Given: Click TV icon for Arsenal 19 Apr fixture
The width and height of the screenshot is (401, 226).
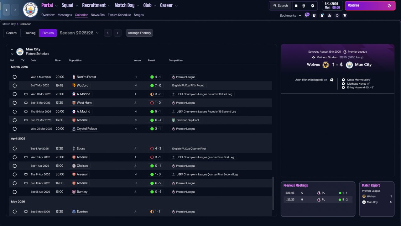Looking at the screenshot, I should pos(26,183).
